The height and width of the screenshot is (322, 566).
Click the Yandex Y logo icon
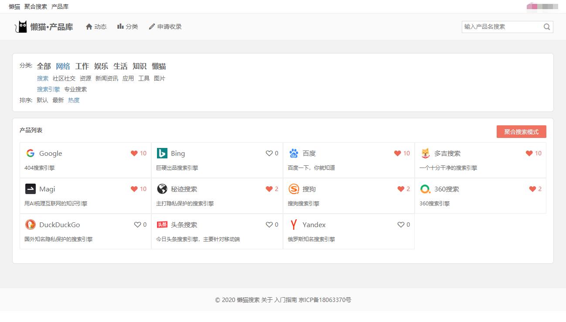[x=293, y=225]
